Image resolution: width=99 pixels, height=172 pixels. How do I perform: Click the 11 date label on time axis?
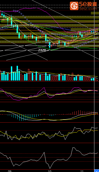[82, 171]
